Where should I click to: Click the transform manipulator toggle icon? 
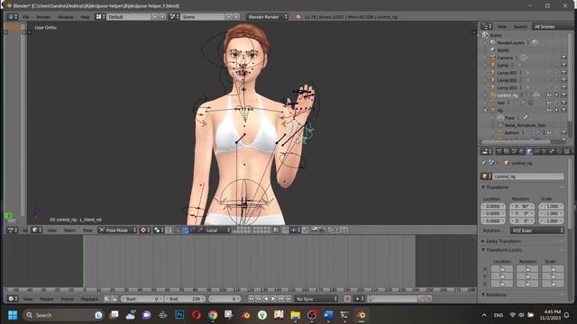point(178,230)
